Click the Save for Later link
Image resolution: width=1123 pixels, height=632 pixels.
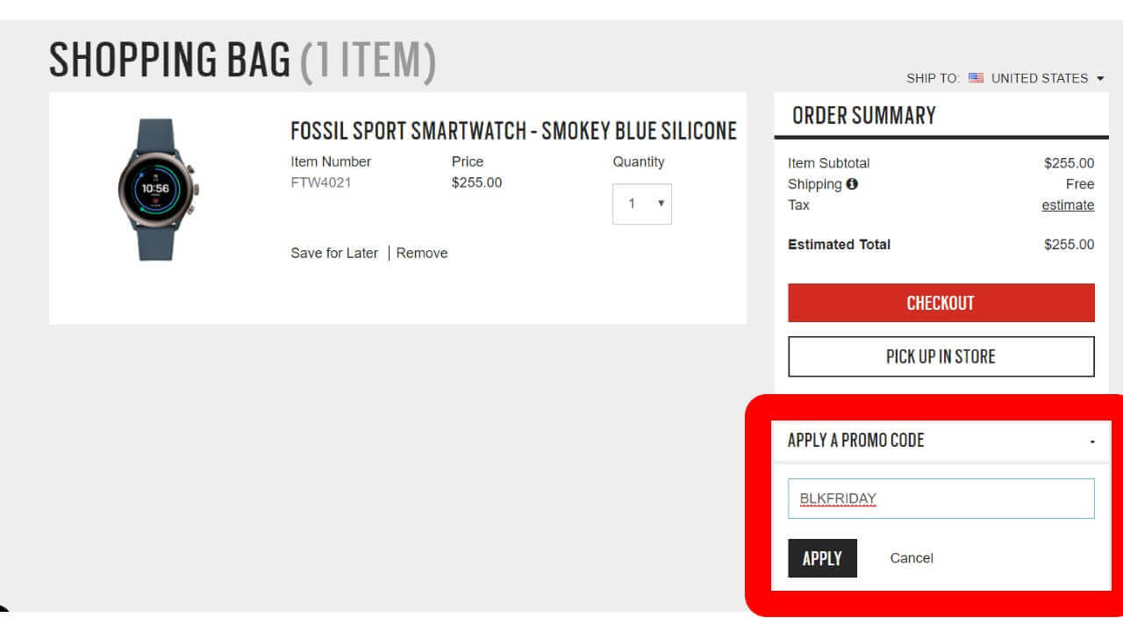tap(334, 253)
